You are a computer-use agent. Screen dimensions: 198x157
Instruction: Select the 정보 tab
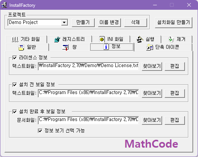pos(112,46)
